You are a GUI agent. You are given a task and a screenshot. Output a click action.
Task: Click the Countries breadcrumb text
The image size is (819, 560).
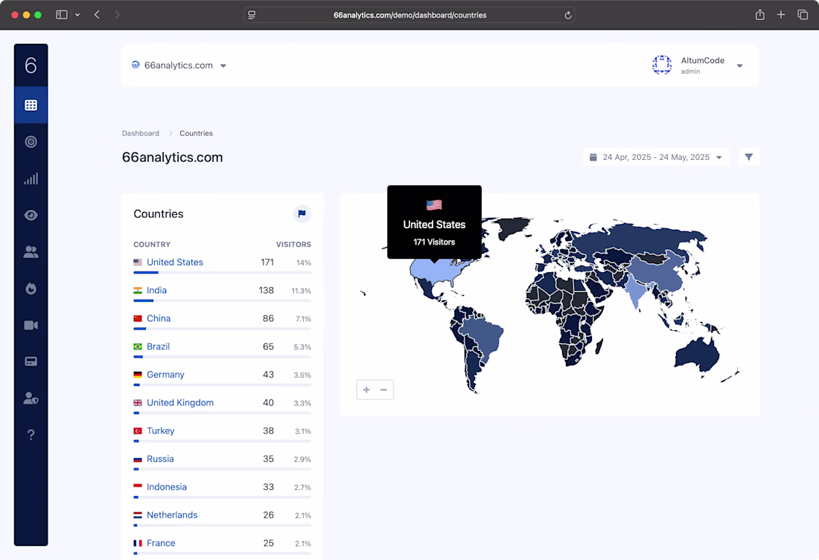click(196, 133)
